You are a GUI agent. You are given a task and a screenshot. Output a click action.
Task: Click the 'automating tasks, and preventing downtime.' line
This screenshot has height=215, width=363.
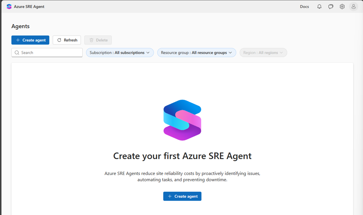pyautogui.click(x=182, y=180)
